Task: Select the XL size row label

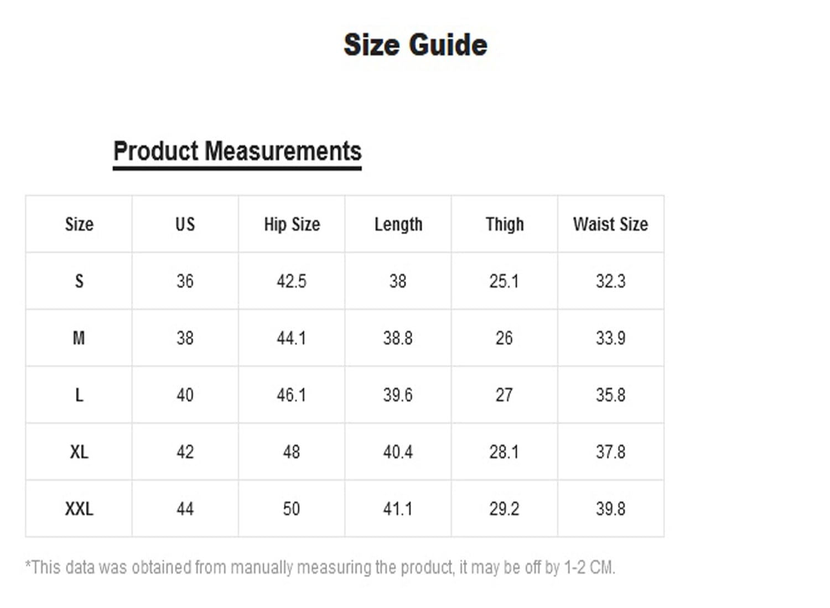Action: click(79, 452)
